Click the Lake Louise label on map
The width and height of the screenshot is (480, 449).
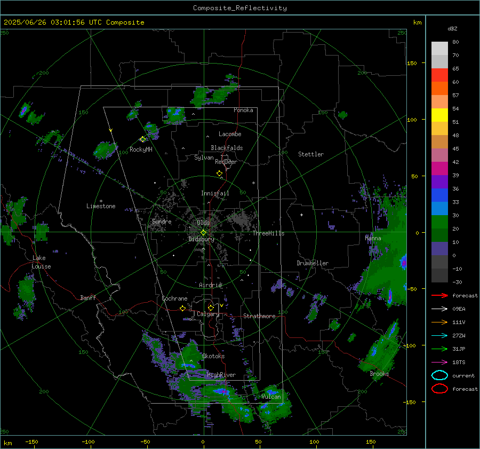coord(41,262)
